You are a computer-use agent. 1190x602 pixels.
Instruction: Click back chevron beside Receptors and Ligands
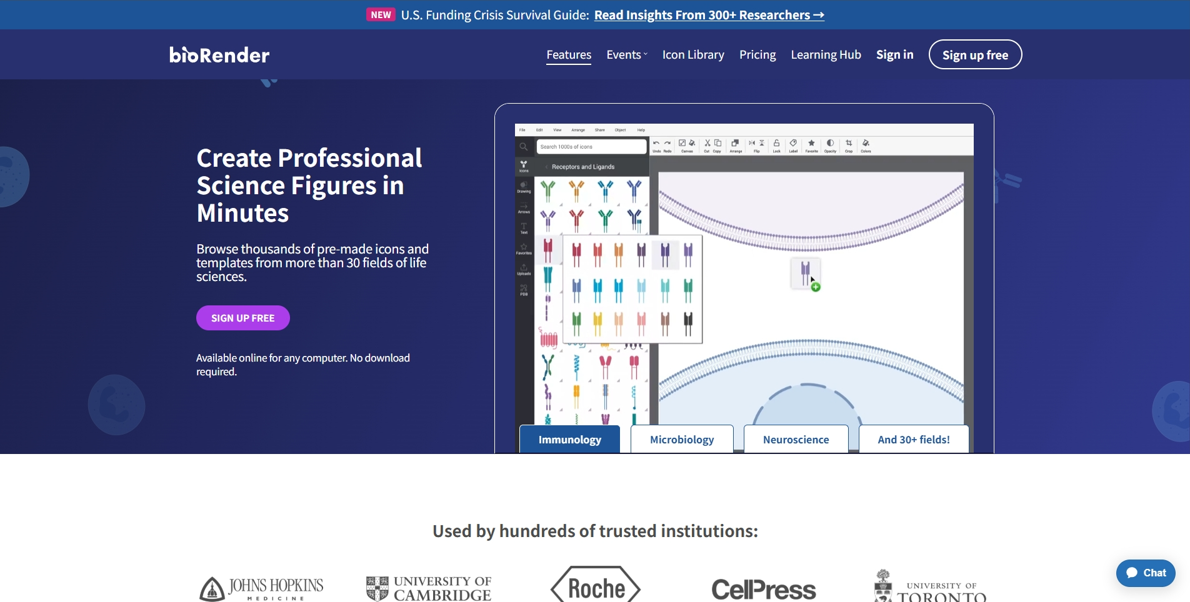point(546,167)
